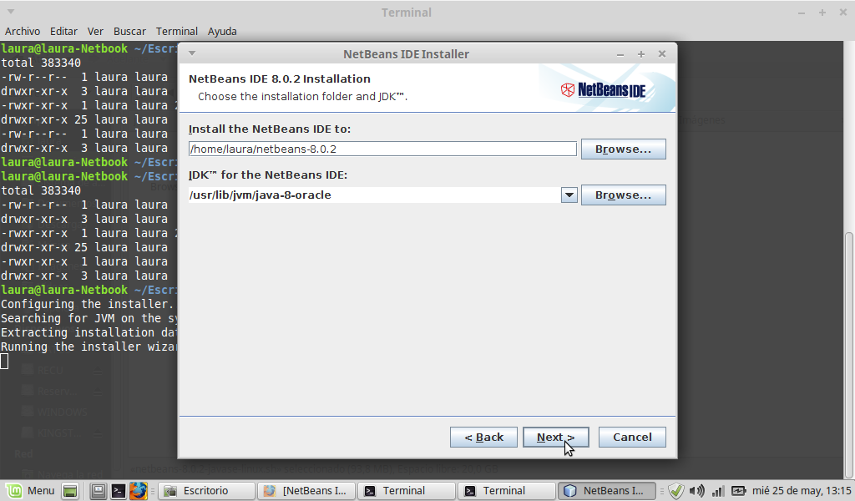The height and width of the screenshot is (501, 855).
Task: Open the Archivo menu in Terminal
Action: 23,31
